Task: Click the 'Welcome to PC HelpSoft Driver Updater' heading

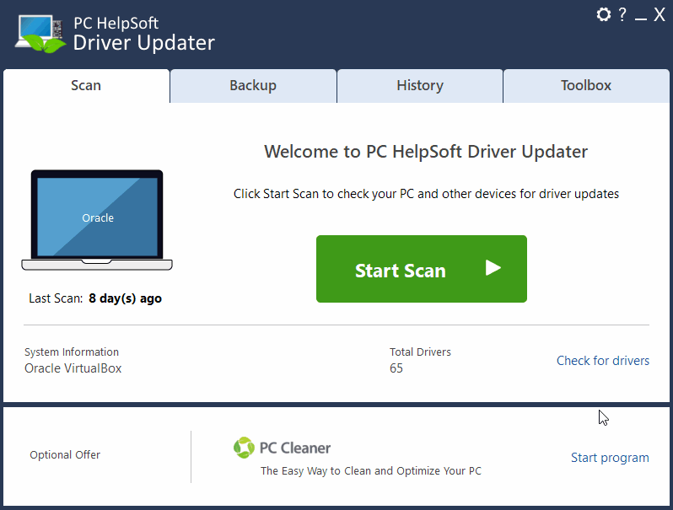Action: coord(426,152)
